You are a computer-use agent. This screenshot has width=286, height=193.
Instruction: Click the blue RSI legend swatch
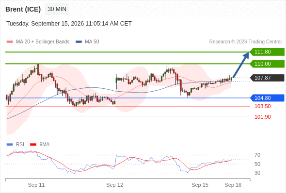click(x=10, y=145)
